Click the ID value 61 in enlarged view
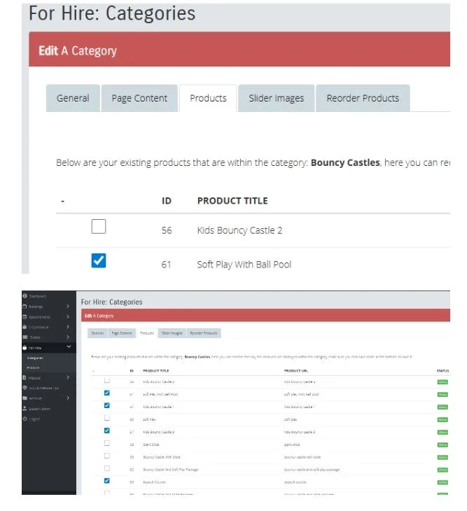Viewport: 467px width, 511px height. pyautogui.click(x=166, y=265)
